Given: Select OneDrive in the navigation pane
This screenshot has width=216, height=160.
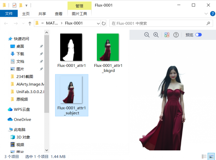Looking at the screenshot, I should point(22,119).
